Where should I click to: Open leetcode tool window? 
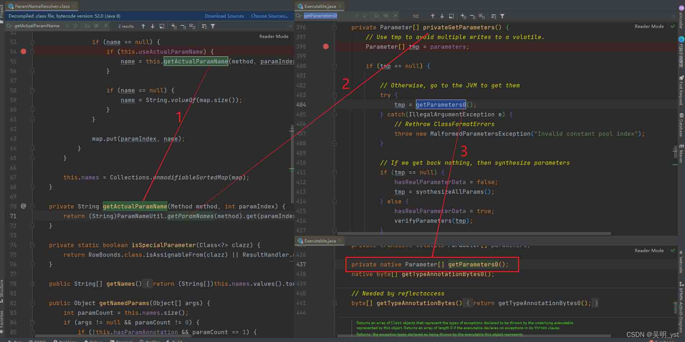tap(681, 261)
